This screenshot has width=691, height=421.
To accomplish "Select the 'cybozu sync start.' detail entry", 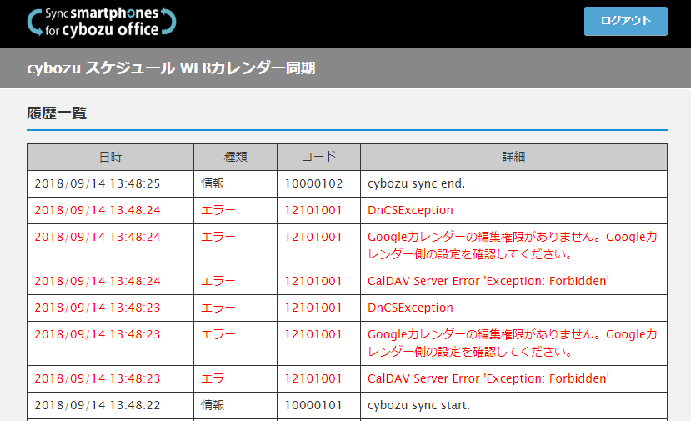I will (x=418, y=405).
